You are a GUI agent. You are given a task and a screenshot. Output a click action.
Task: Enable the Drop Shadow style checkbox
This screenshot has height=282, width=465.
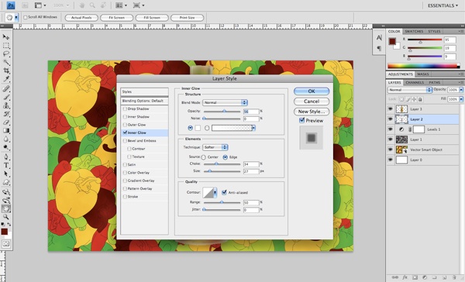pos(125,108)
